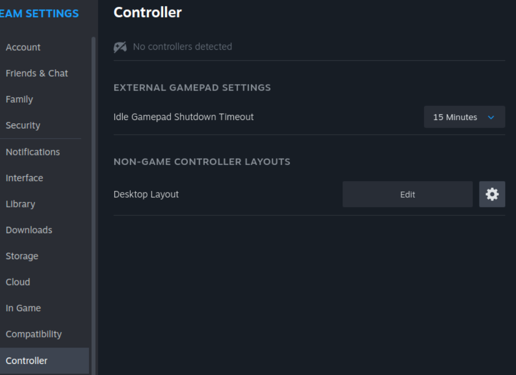516x375 pixels.
Task: Click the blue chevron of timeout selector
Action: coord(491,117)
